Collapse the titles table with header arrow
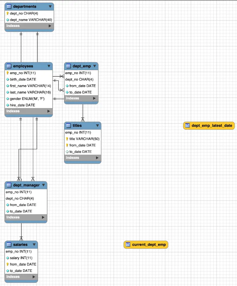This screenshot has height=286, width=237. click(97, 126)
